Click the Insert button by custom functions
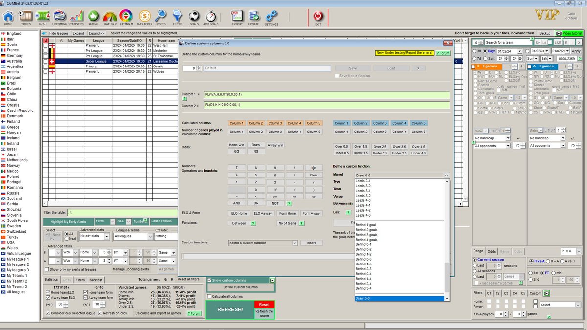The width and height of the screenshot is (587, 330). [311, 243]
